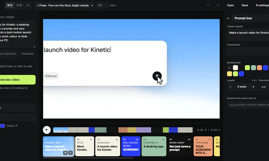Click inside the pitch video description text area

tap(18, 34)
